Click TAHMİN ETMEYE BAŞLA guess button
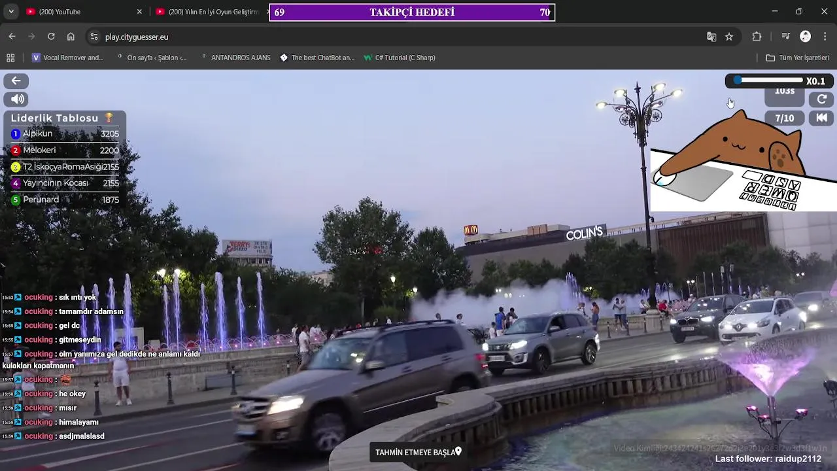 pos(418,452)
